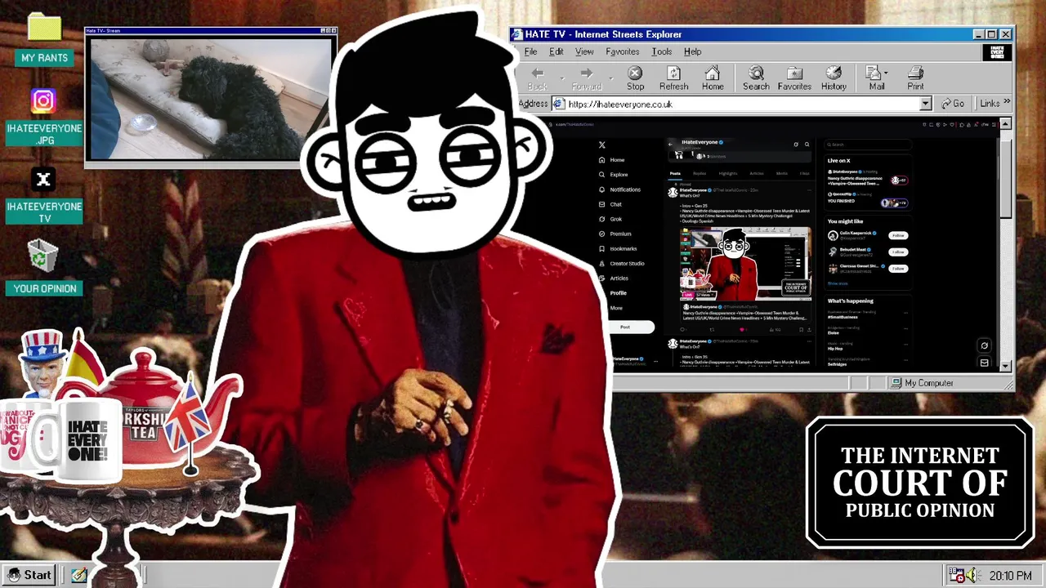
Task: Click the X logo in the page sidebar
Action: [602, 145]
